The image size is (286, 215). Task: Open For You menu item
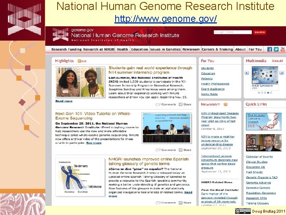point(255,49)
